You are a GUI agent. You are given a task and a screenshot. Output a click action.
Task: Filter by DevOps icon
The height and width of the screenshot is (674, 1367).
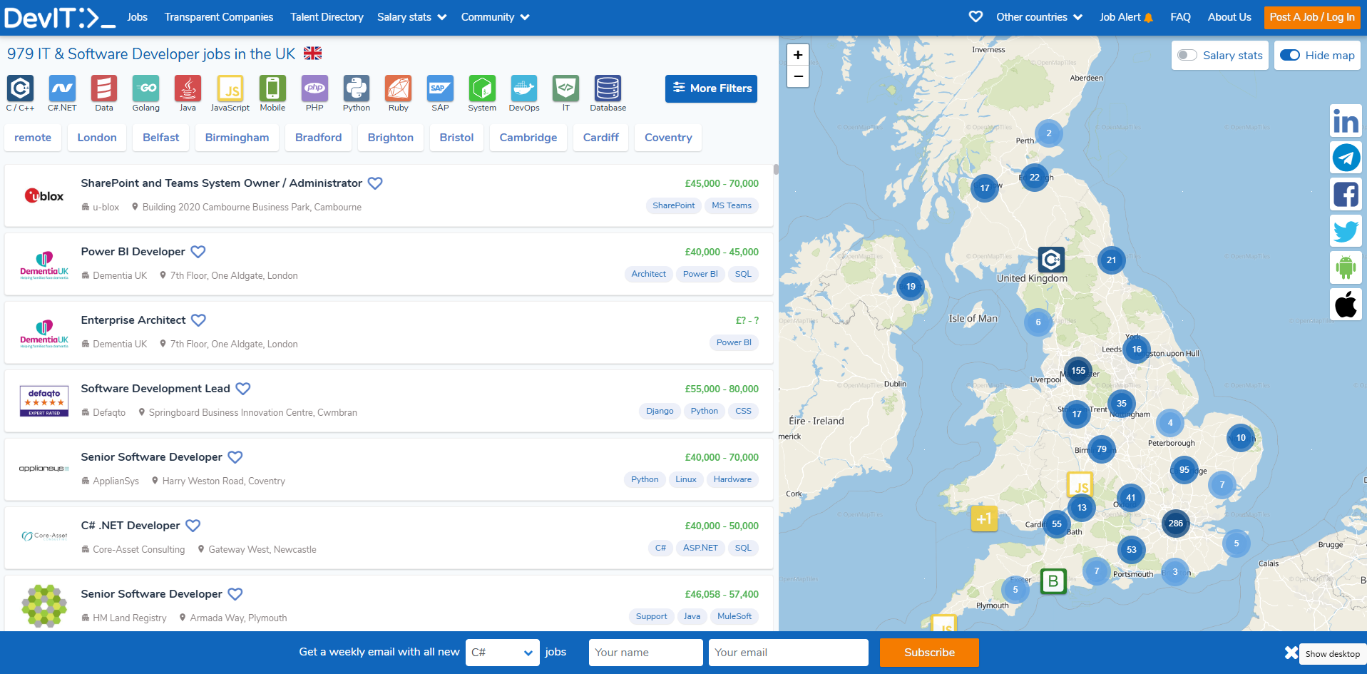524,88
